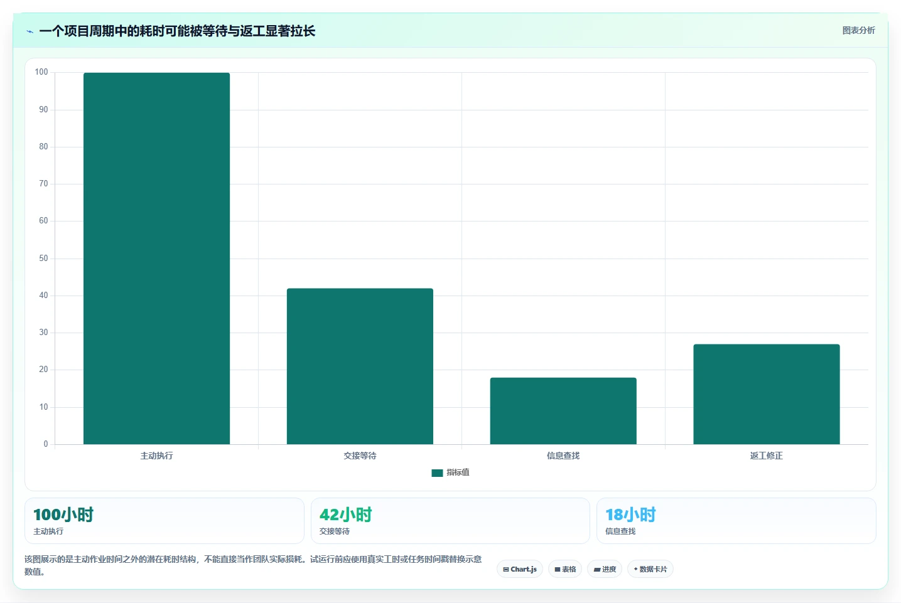Click the 返工修正 bar in chart
Image resolution: width=901 pixels, height=603 pixels.
click(767, 394)
